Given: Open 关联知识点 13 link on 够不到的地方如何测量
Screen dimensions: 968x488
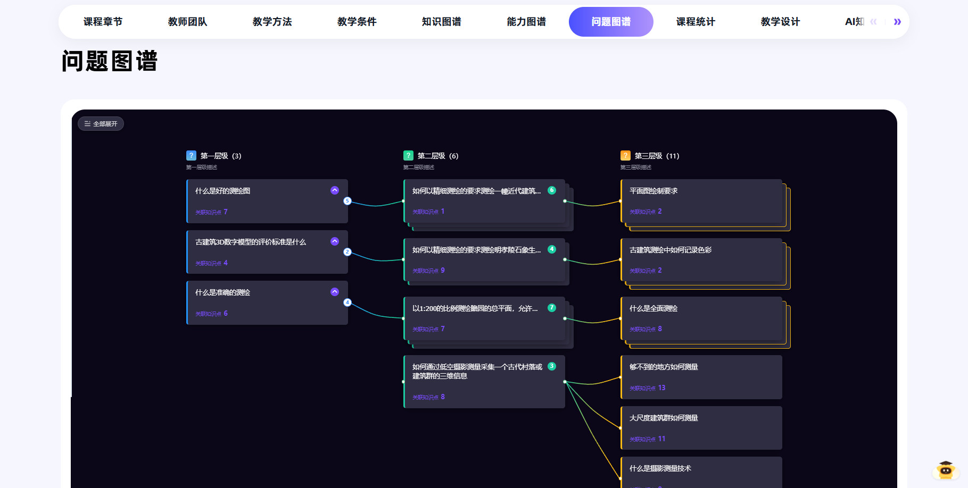Looking at the screenshot, I should pos(647,388).
